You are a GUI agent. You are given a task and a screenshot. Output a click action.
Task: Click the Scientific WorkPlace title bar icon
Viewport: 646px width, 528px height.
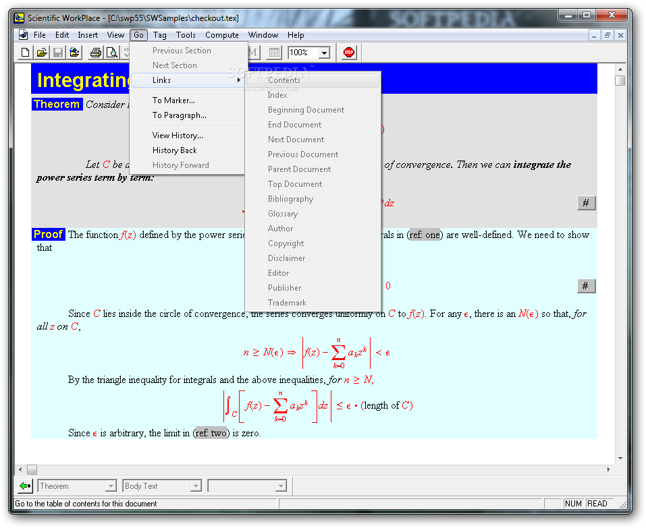[19, 18]
